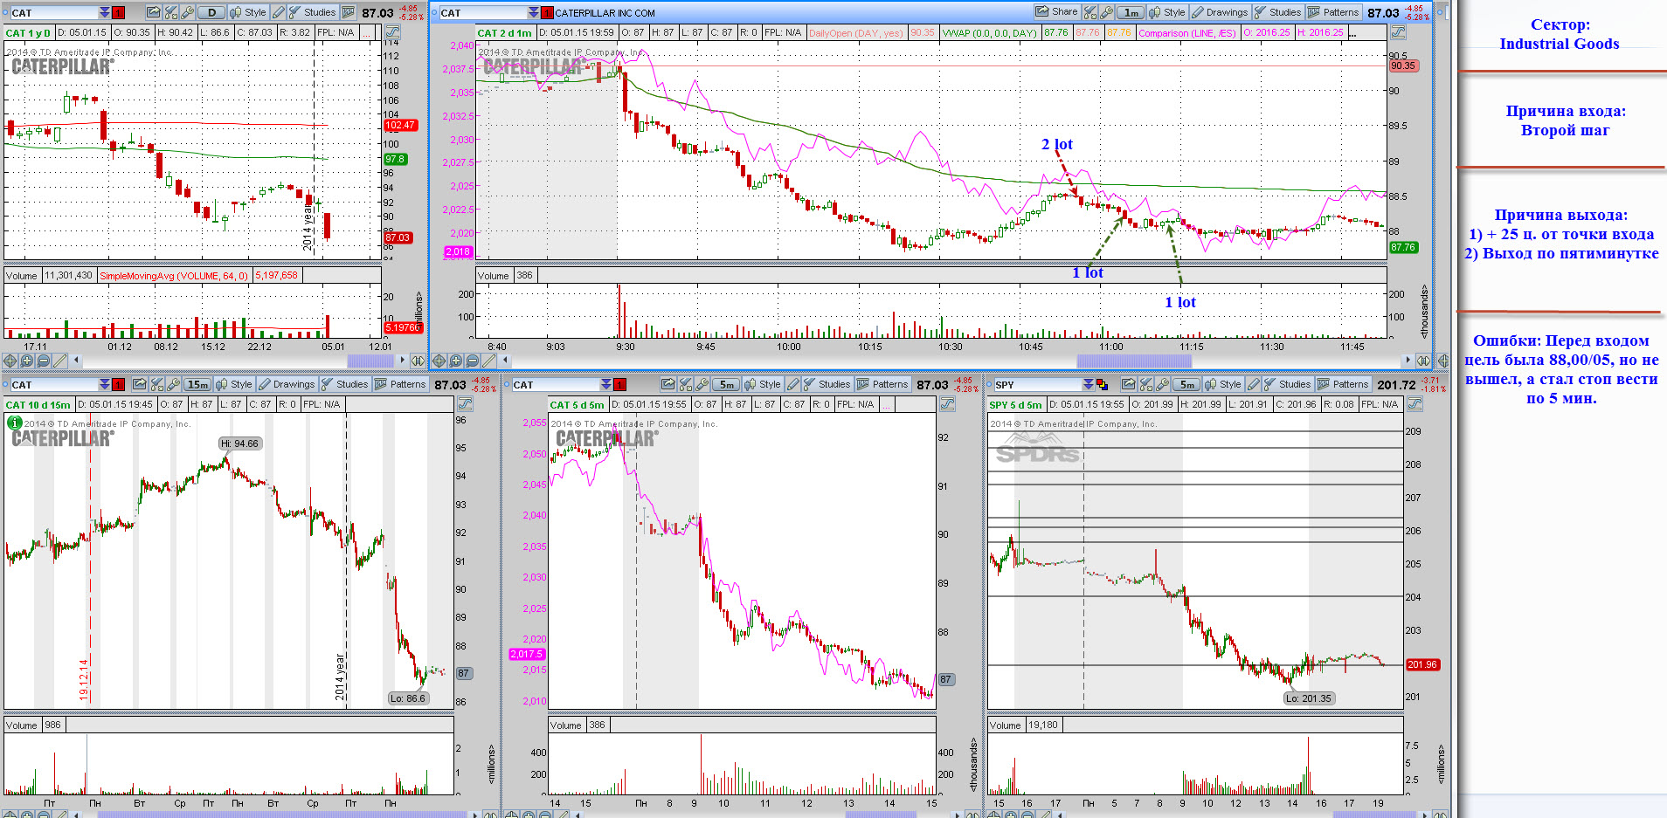
Task: Open the wrench settings on the SPY chart
Action: [x=1163, y=384]
